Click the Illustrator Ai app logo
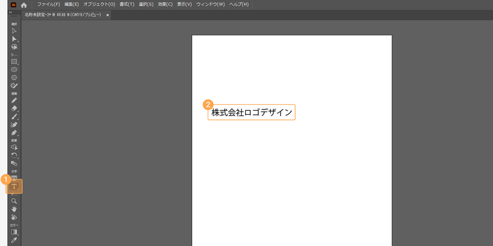Screen dimensions: 493x246 [x=14, y=5]
